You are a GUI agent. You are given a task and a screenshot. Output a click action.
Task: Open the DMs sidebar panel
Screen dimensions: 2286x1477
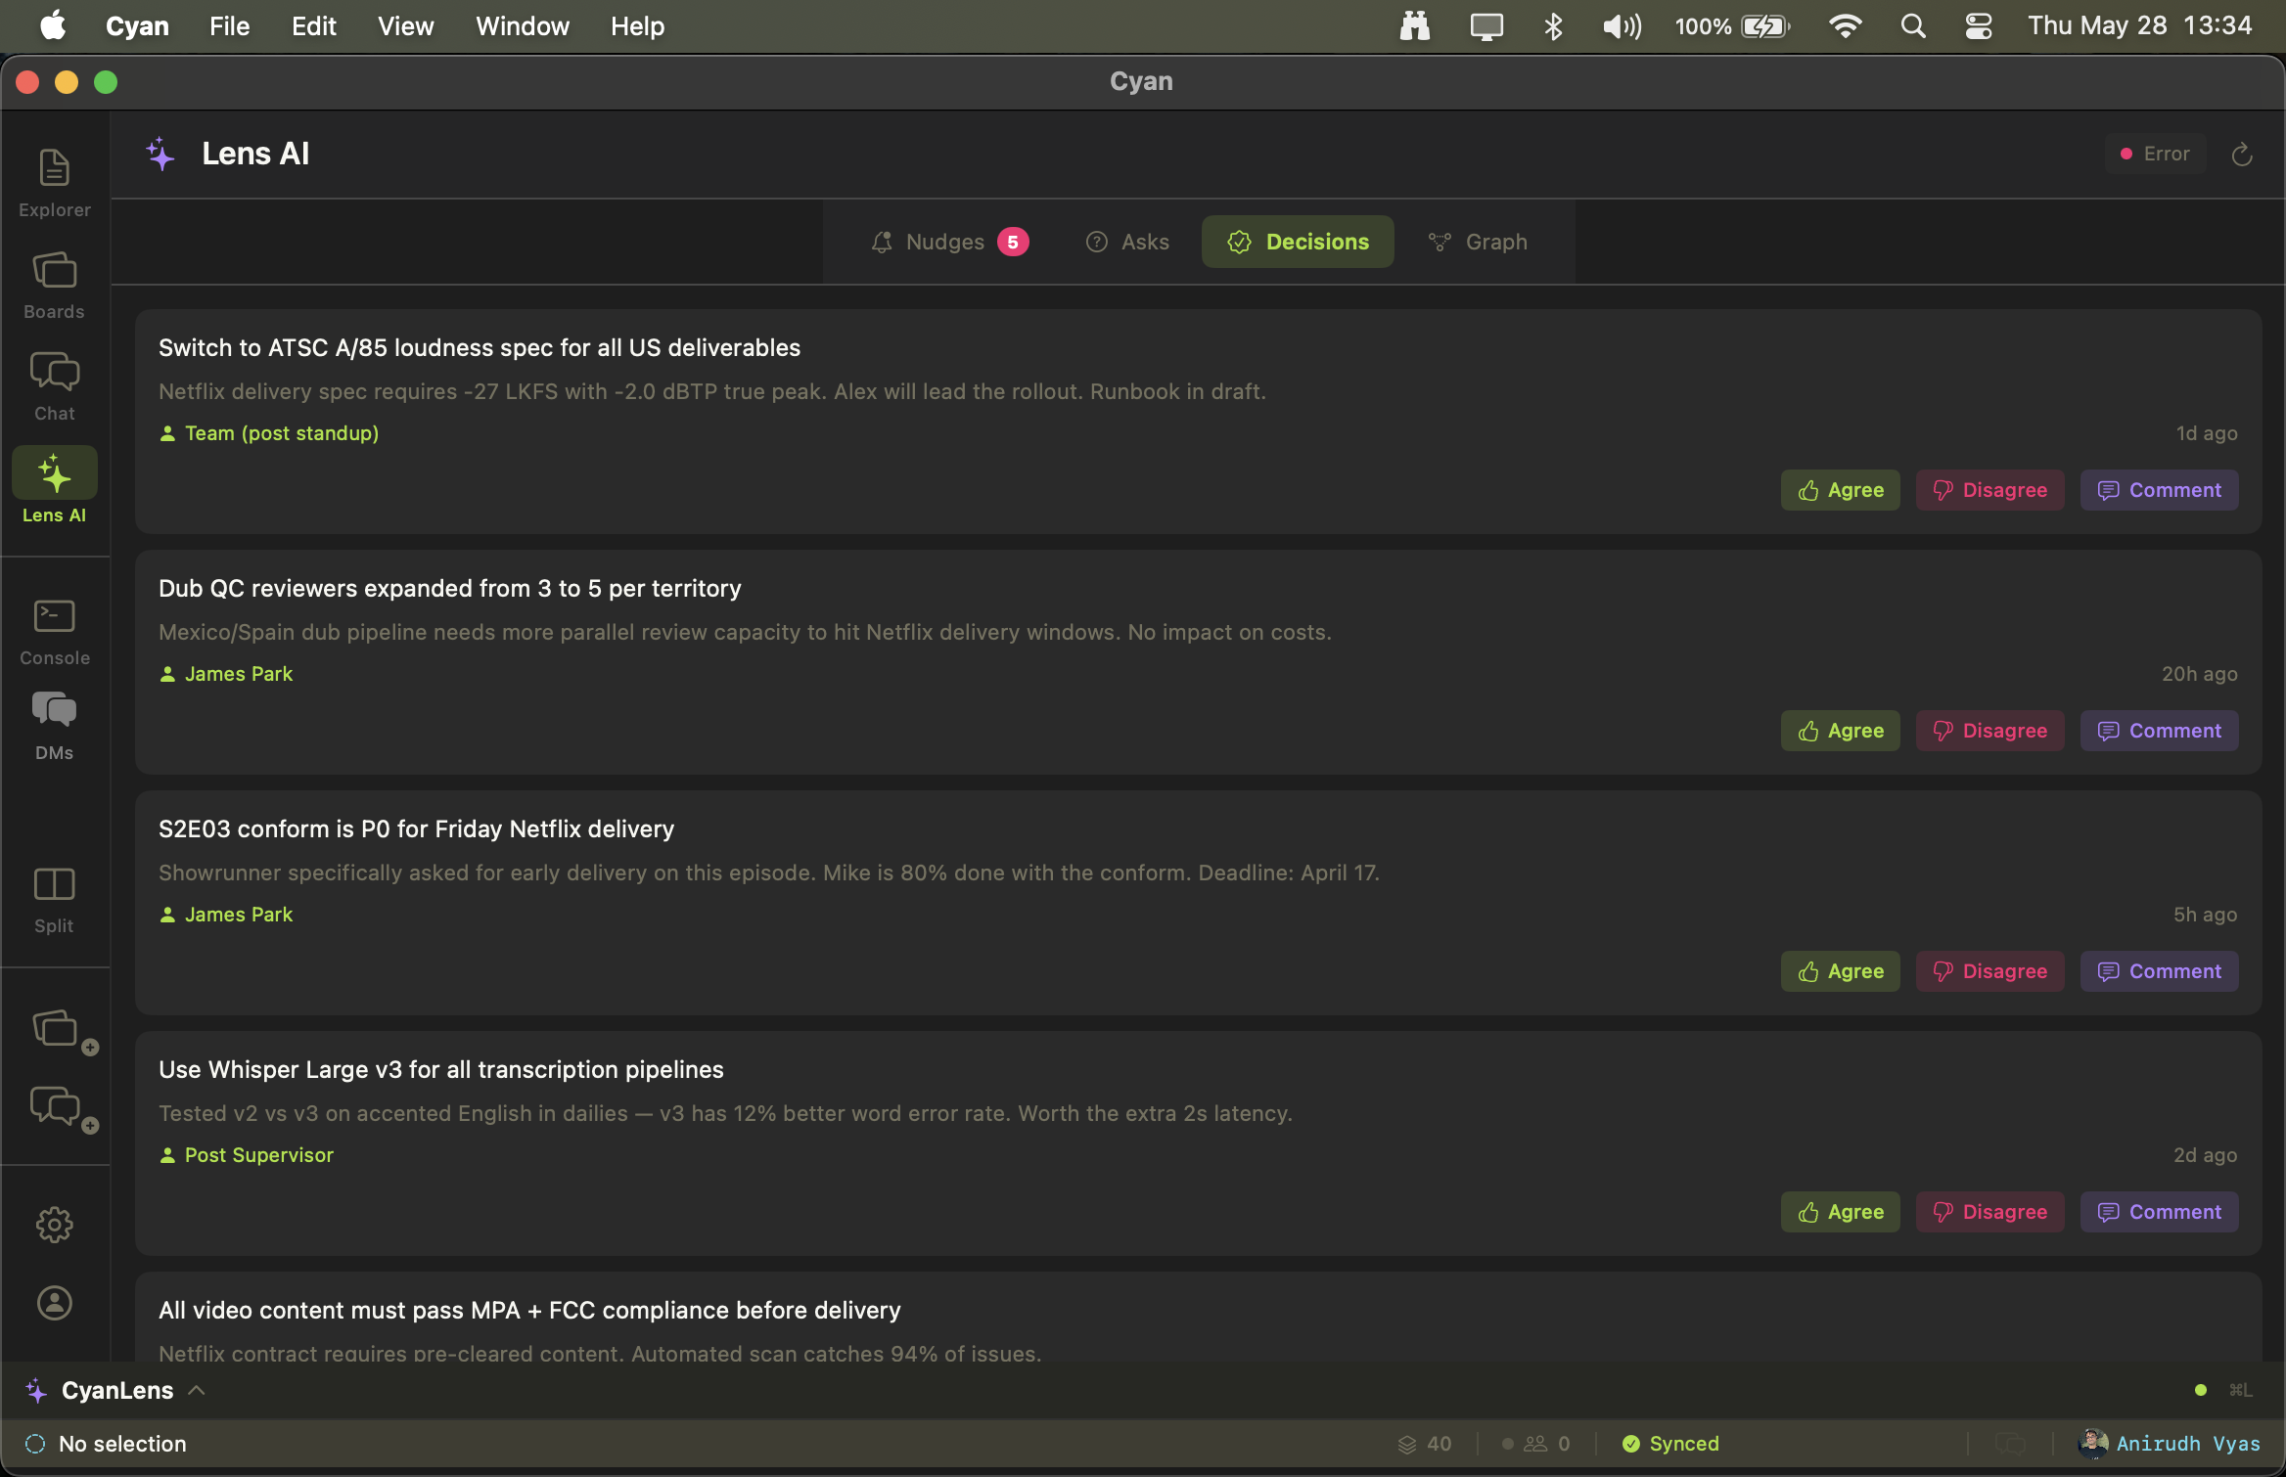(55, 726)
